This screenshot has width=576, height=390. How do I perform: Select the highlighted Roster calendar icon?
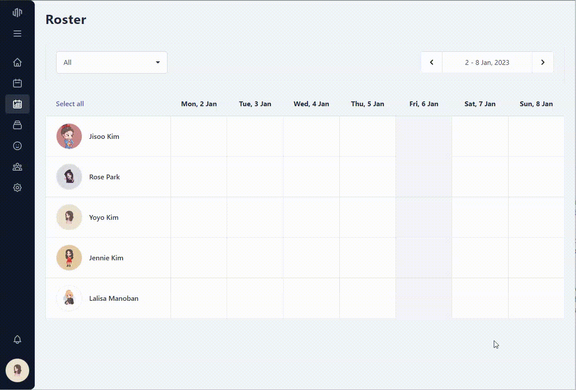click(x=17, y=104)
